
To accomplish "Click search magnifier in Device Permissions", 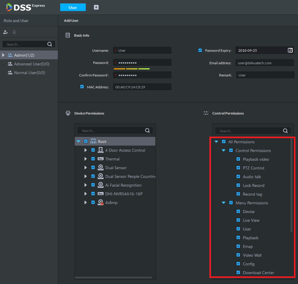I will pos(147,131).
